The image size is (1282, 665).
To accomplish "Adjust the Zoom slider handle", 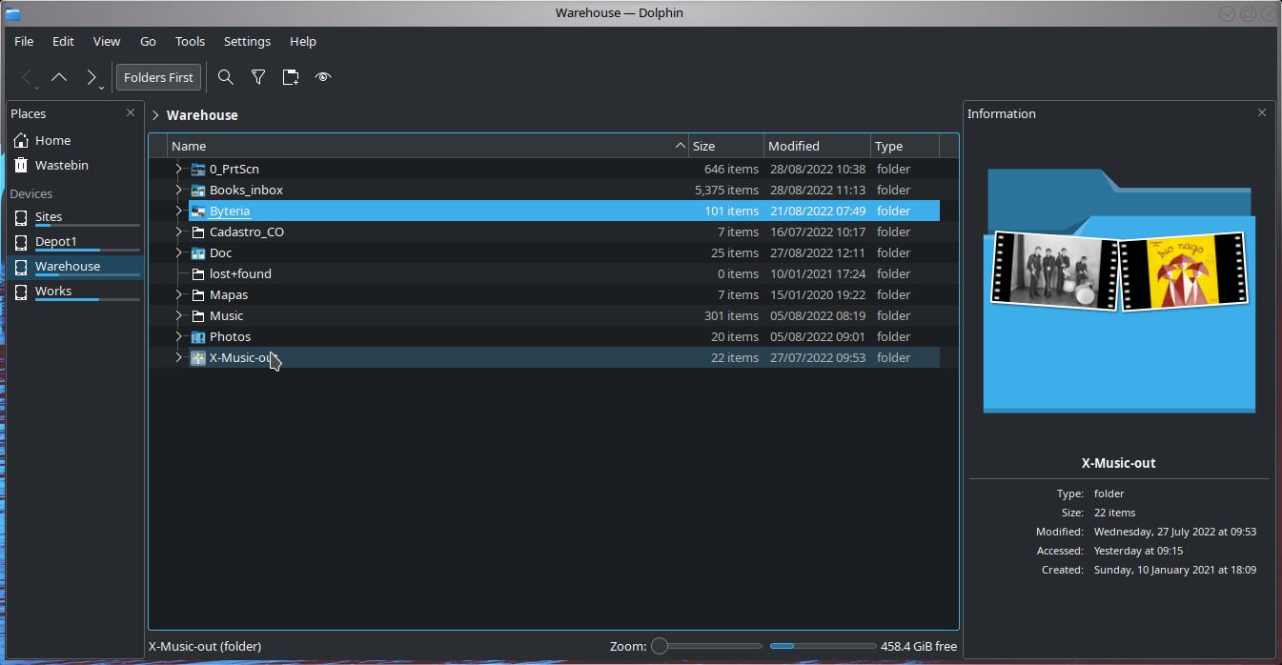I will (659, 646).
